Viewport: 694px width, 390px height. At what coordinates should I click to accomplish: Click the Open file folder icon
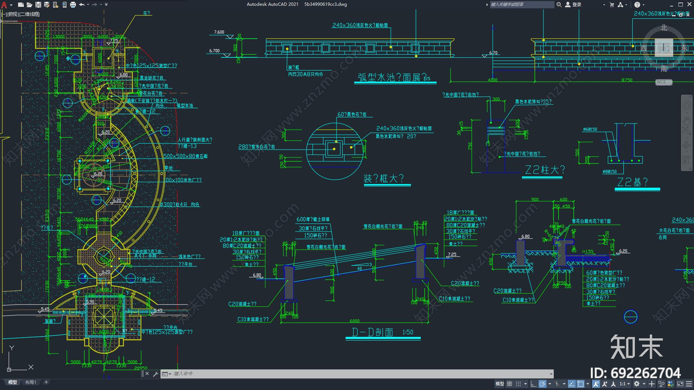29,4
